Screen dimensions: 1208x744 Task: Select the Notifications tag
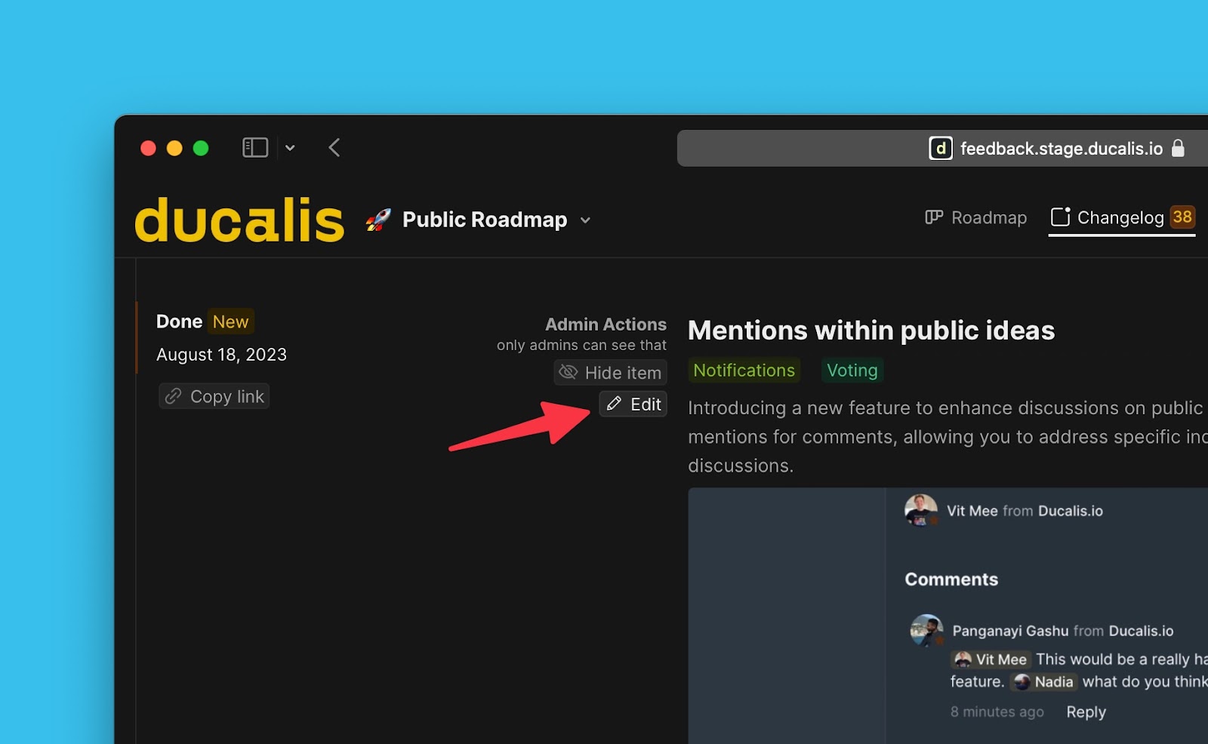pos(744,370)
